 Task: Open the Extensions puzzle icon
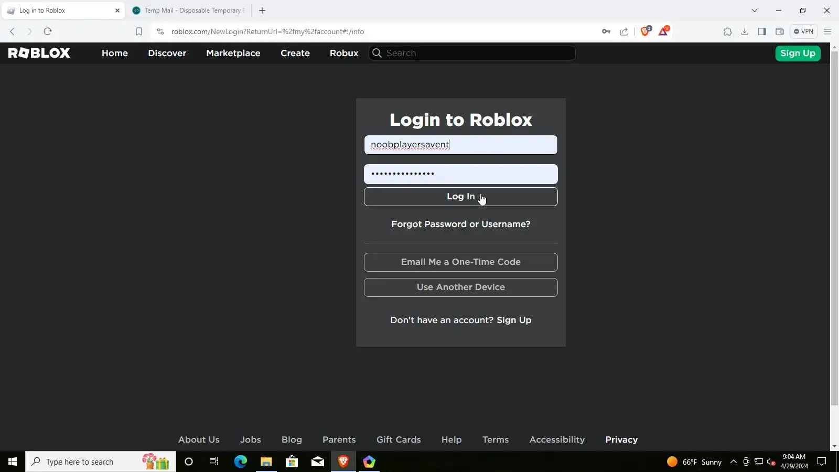tap(727, 31)
